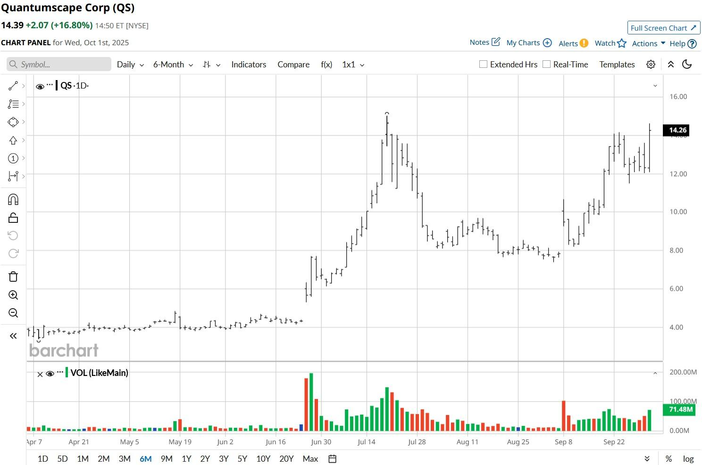Open chart settings gear
Image resolution: width=702 pixels, height=465 pixels.
(651, 65)
